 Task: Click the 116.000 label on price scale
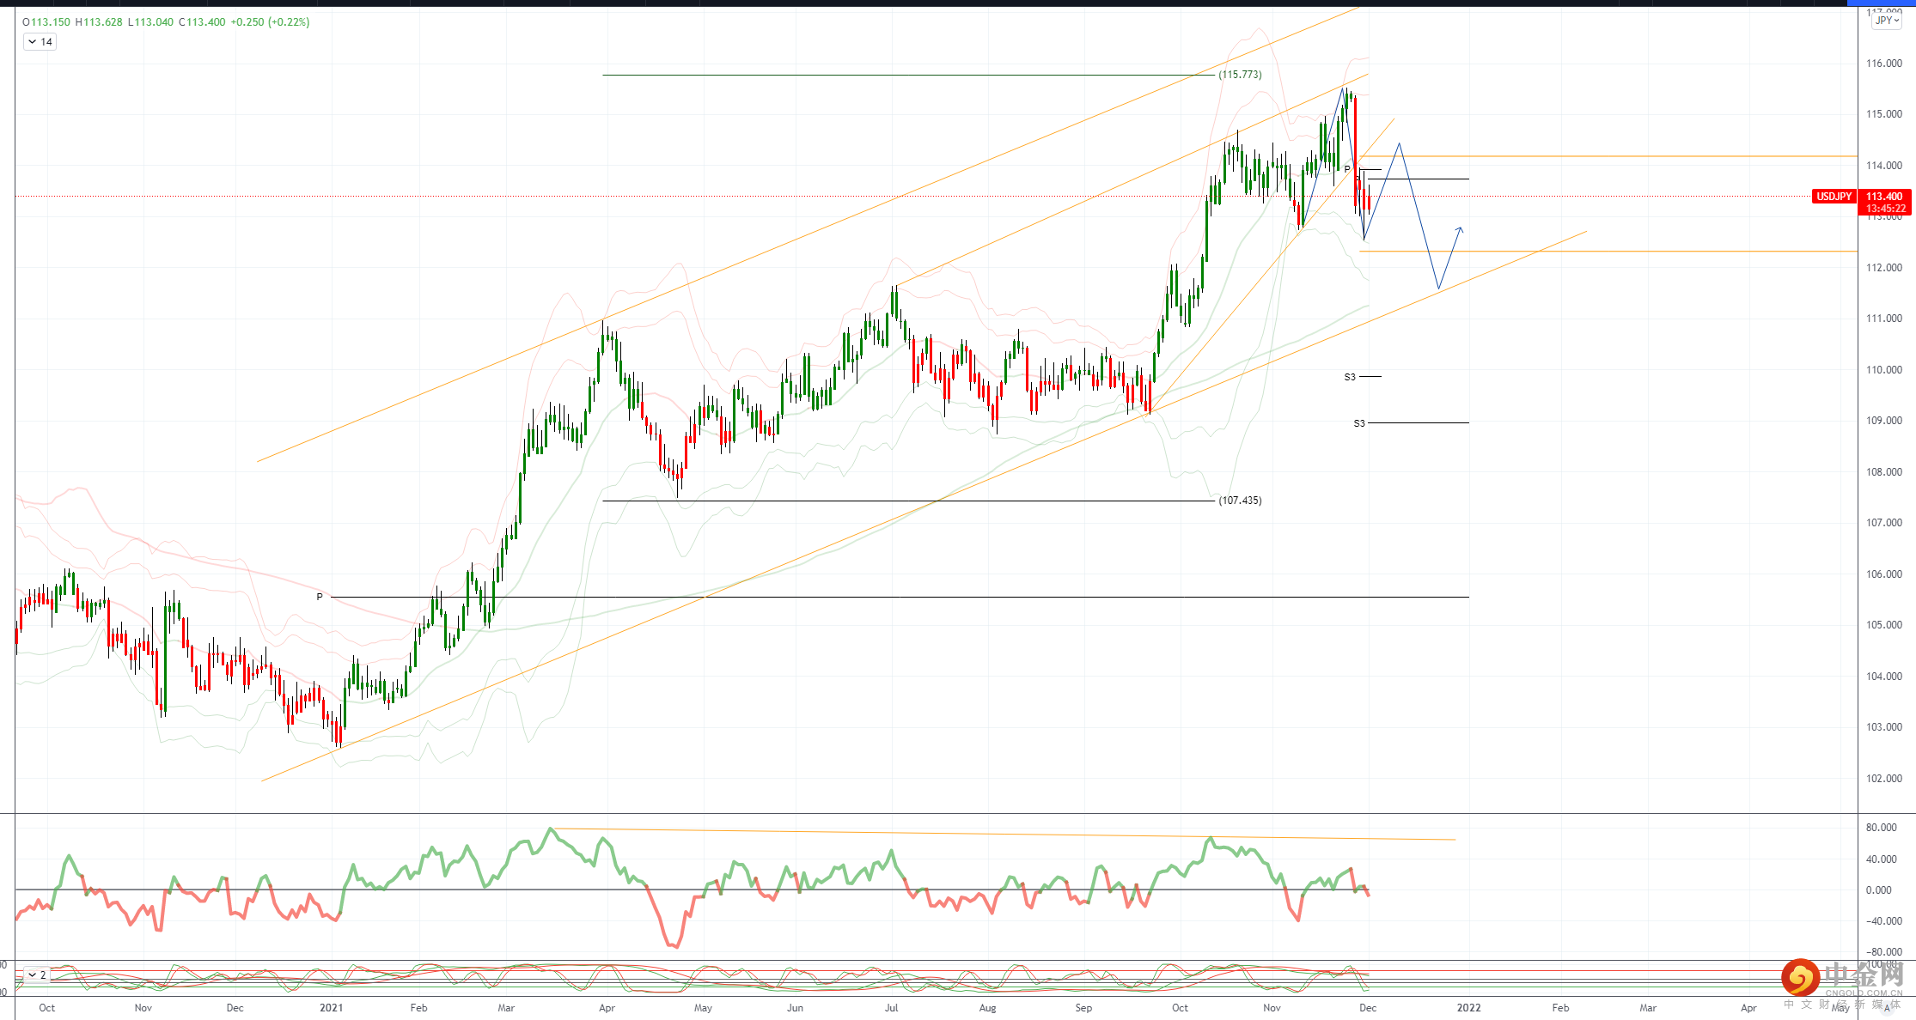pos(1883,64)
